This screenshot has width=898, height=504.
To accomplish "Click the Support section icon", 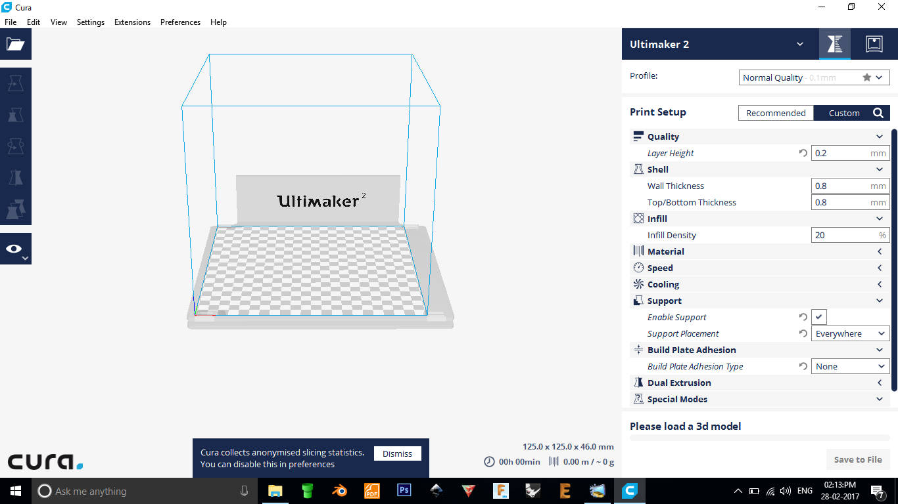I will coord(638,301).
